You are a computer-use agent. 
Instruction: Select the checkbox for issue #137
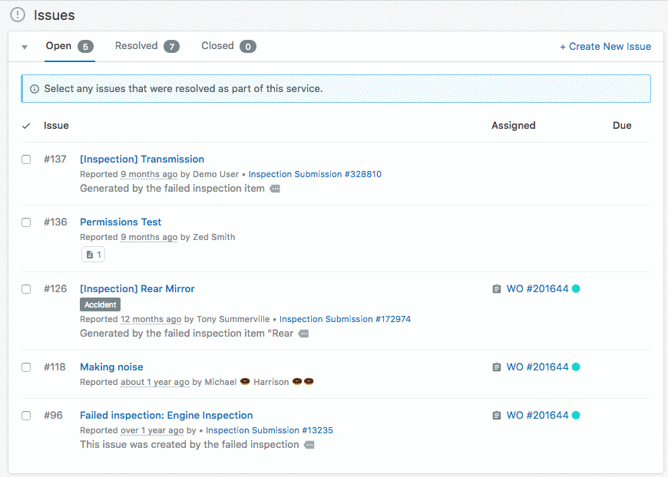(26, 160)
